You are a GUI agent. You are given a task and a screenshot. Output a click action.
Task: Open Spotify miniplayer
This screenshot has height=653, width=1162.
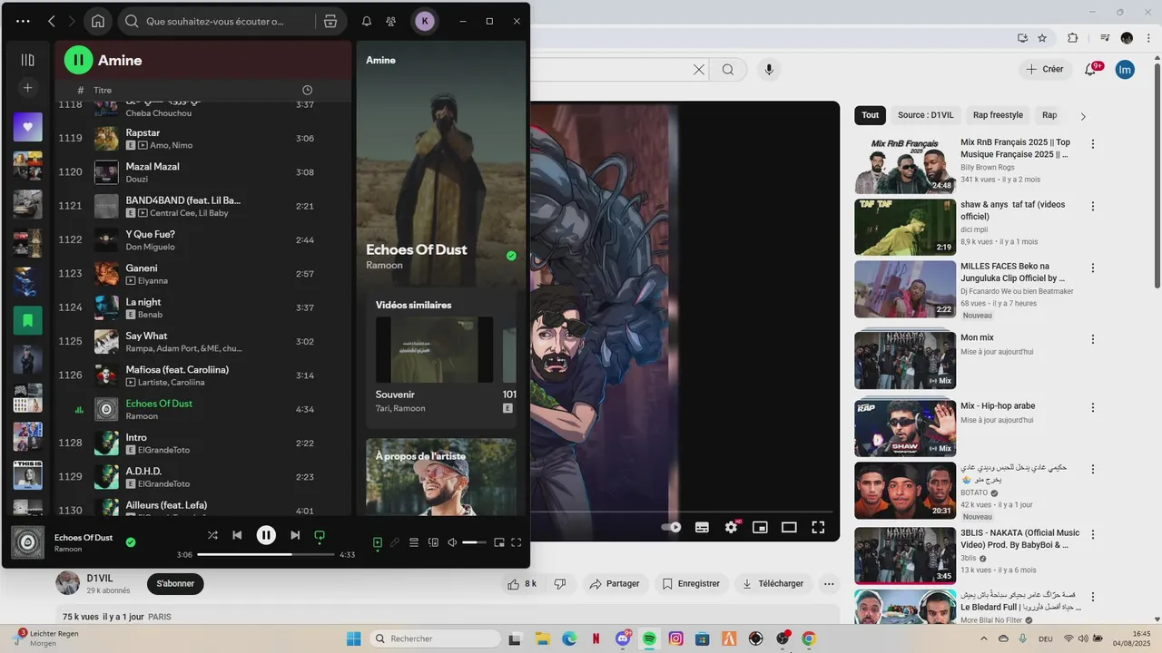click(x=499, y=542)
